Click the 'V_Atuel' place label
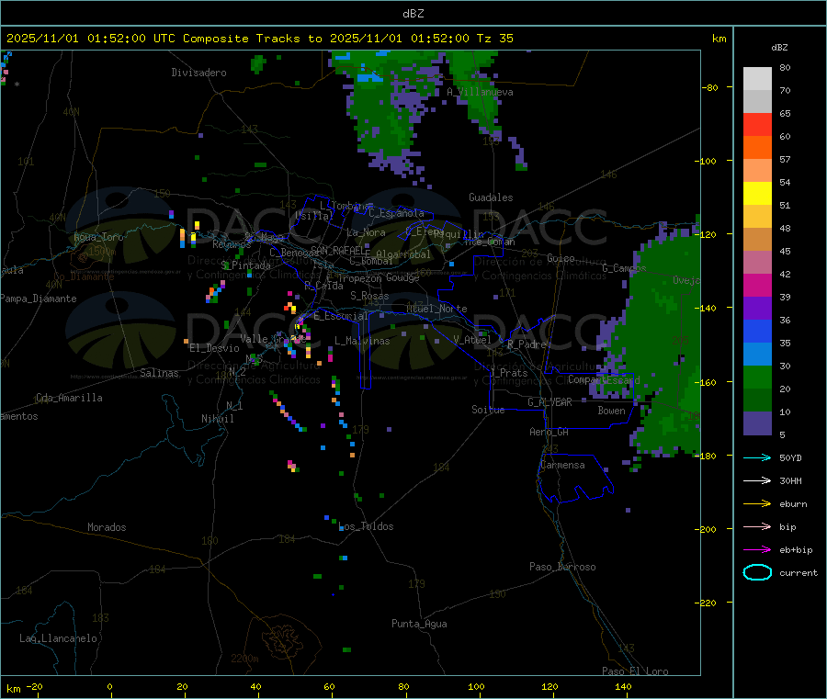This screenshot has width=827, height=699. click(472, 340)
